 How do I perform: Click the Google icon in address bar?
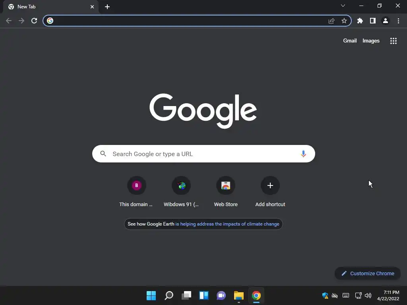pos(50,21)
